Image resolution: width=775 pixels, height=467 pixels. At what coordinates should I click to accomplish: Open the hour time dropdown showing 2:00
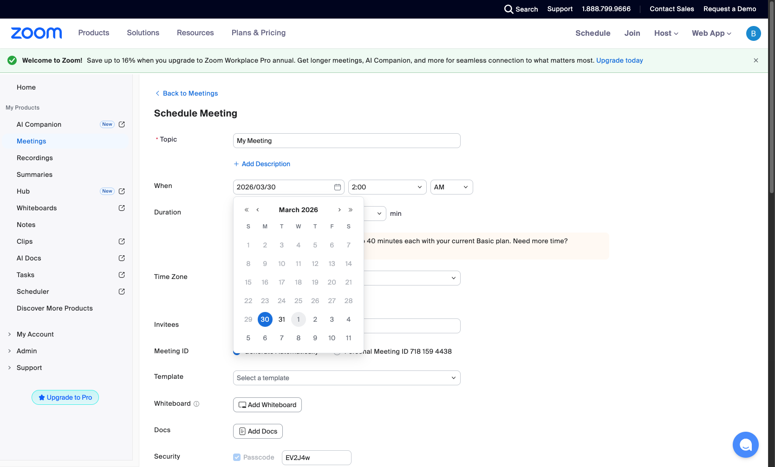click(387, 187)
